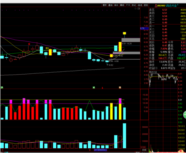Image resolution: width=186 pixels, height=153 pixels.
Task: Click the red R/500 badge beside the stock code
Action: 156,5
